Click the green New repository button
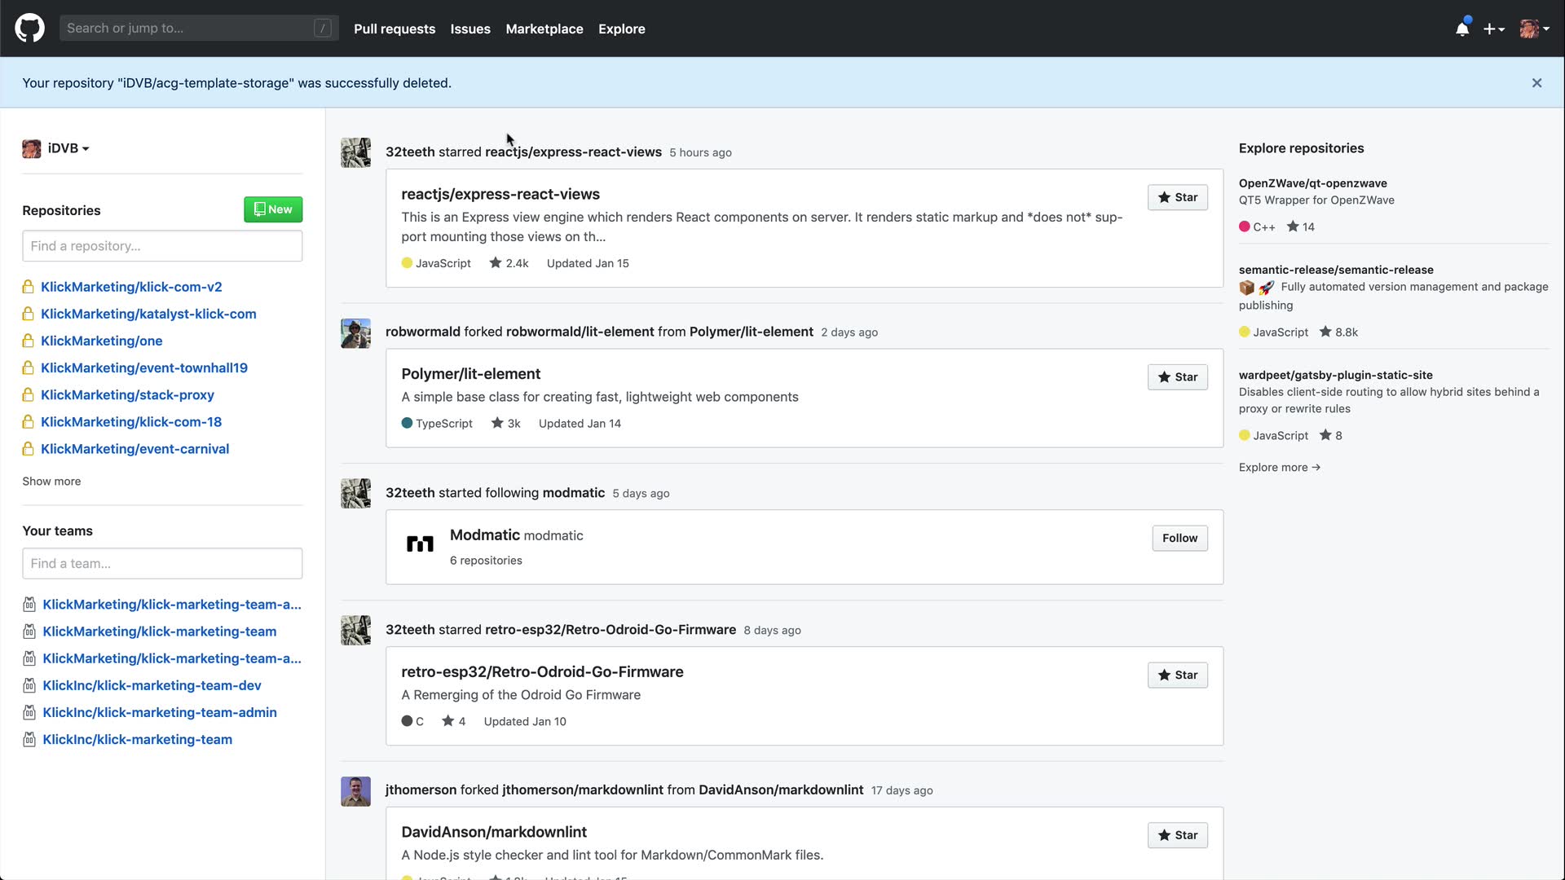The width and height of the screenshot is (1565, 880). (x=273, y=209)
